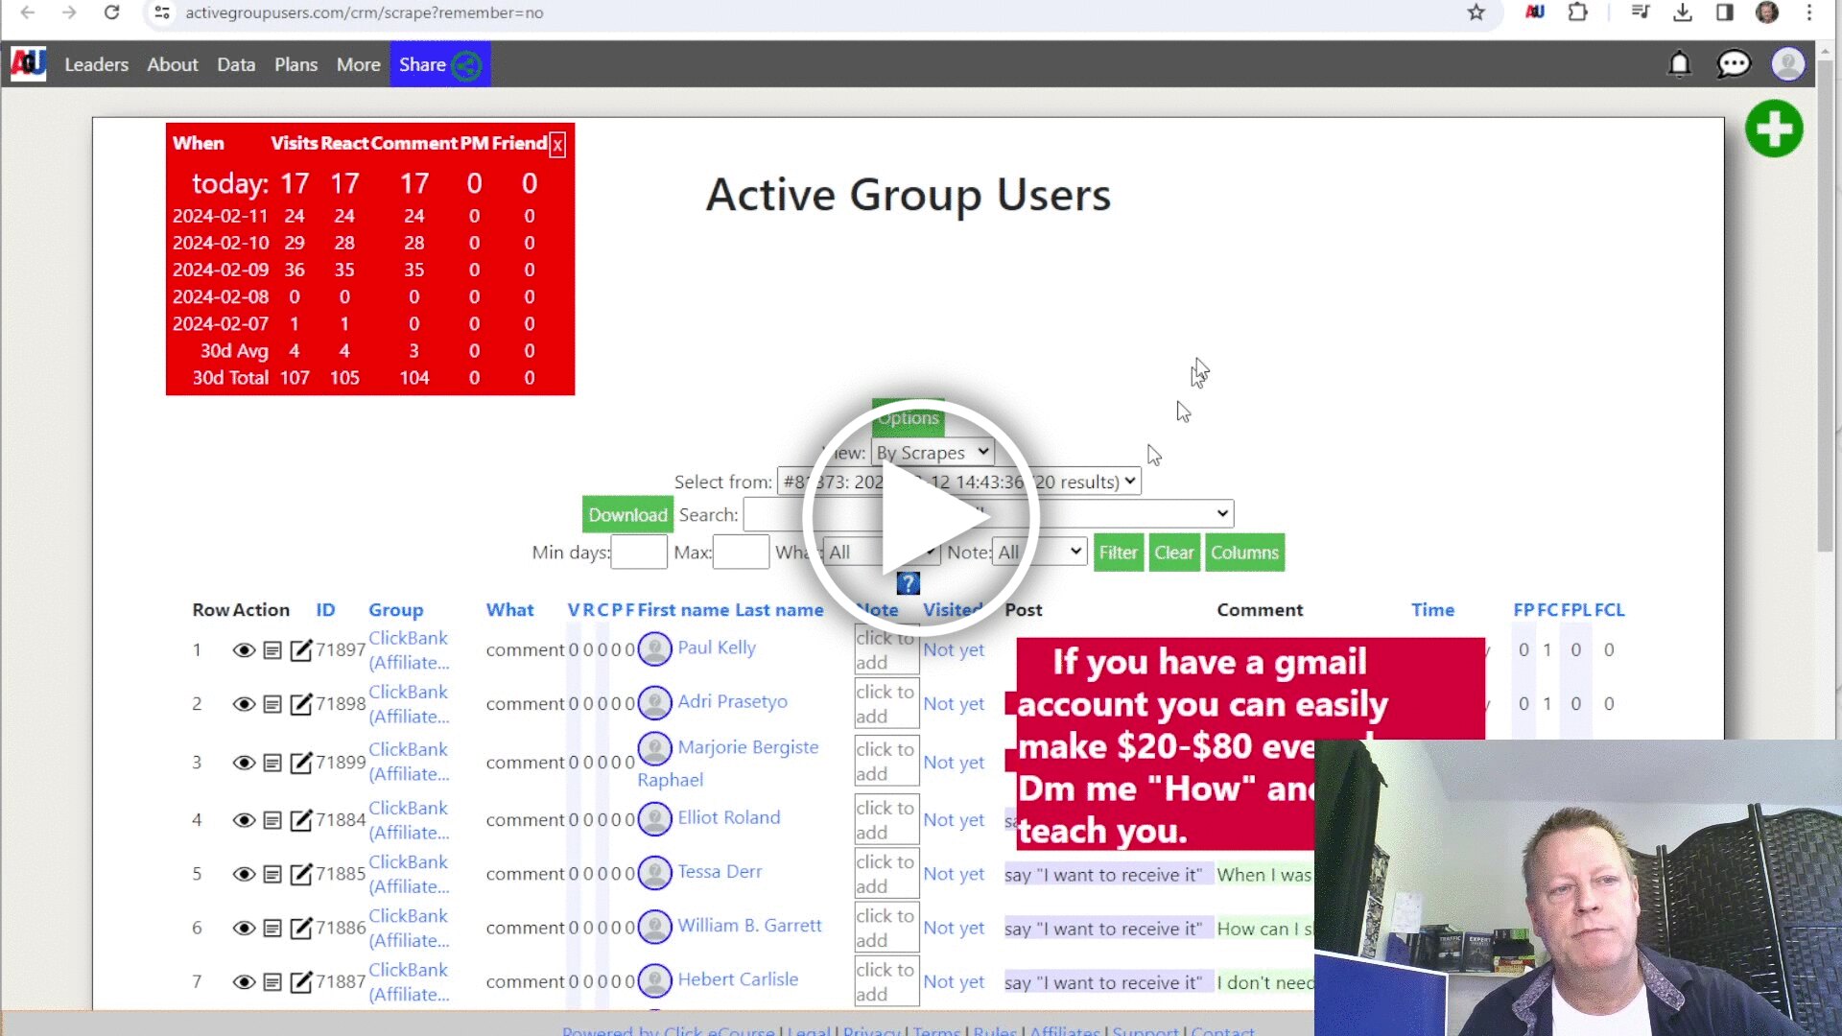Sort table by Time column header

pyautogui.click(x=1432, y=610)
